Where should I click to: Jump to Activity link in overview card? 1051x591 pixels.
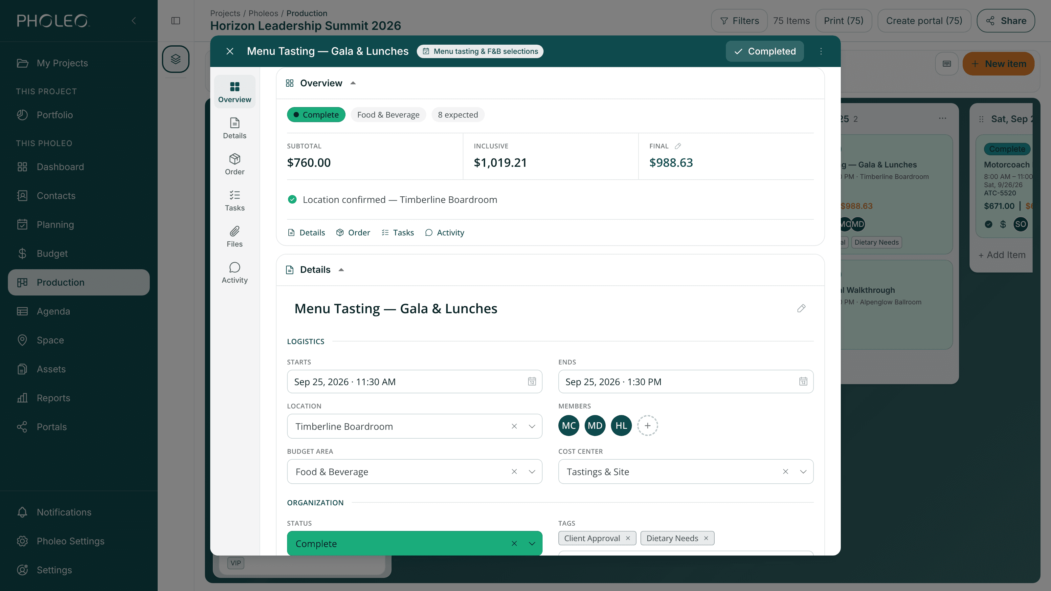[x=445, y=232]
